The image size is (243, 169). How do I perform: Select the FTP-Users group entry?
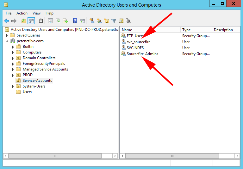tap(135, 36)
